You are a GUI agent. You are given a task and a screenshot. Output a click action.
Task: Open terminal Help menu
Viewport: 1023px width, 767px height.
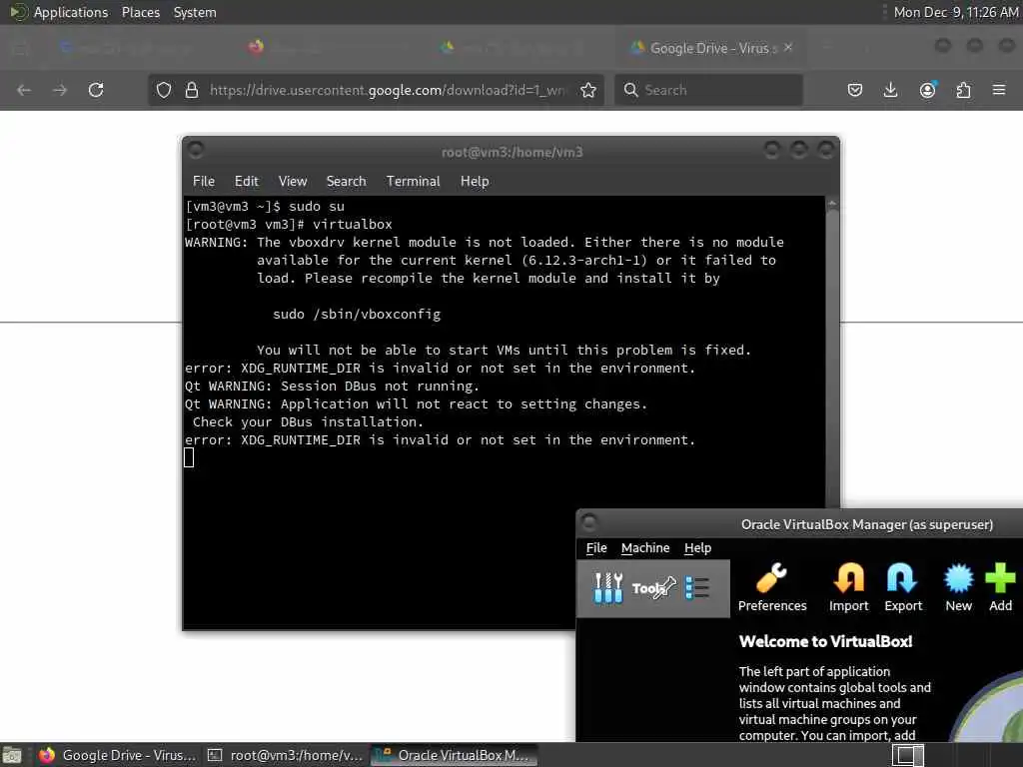click(x=475, y=182)
